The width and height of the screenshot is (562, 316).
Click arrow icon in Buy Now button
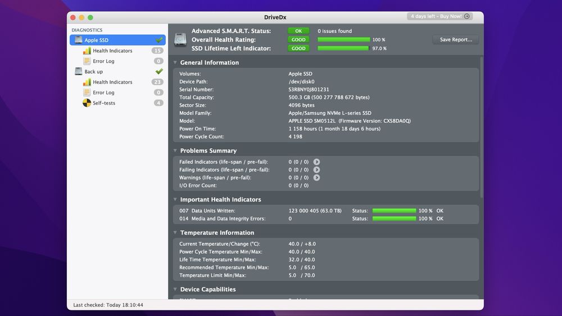466,16
